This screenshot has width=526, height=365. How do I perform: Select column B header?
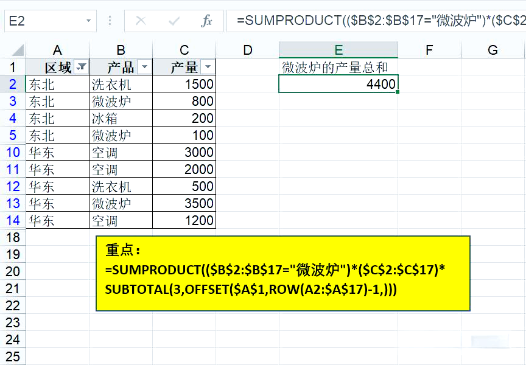(x=121, y=50)
